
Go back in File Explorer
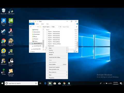coord(31,27)
